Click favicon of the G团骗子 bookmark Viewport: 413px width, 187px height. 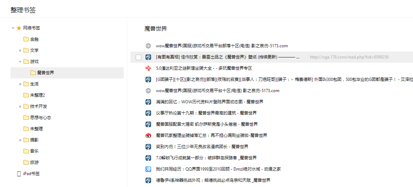[x=148, y=79]
